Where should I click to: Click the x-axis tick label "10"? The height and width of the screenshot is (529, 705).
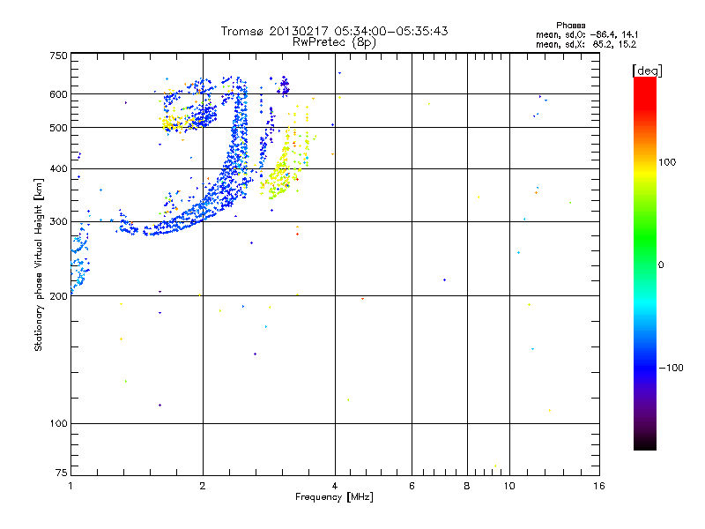click(x=509, y=486)
